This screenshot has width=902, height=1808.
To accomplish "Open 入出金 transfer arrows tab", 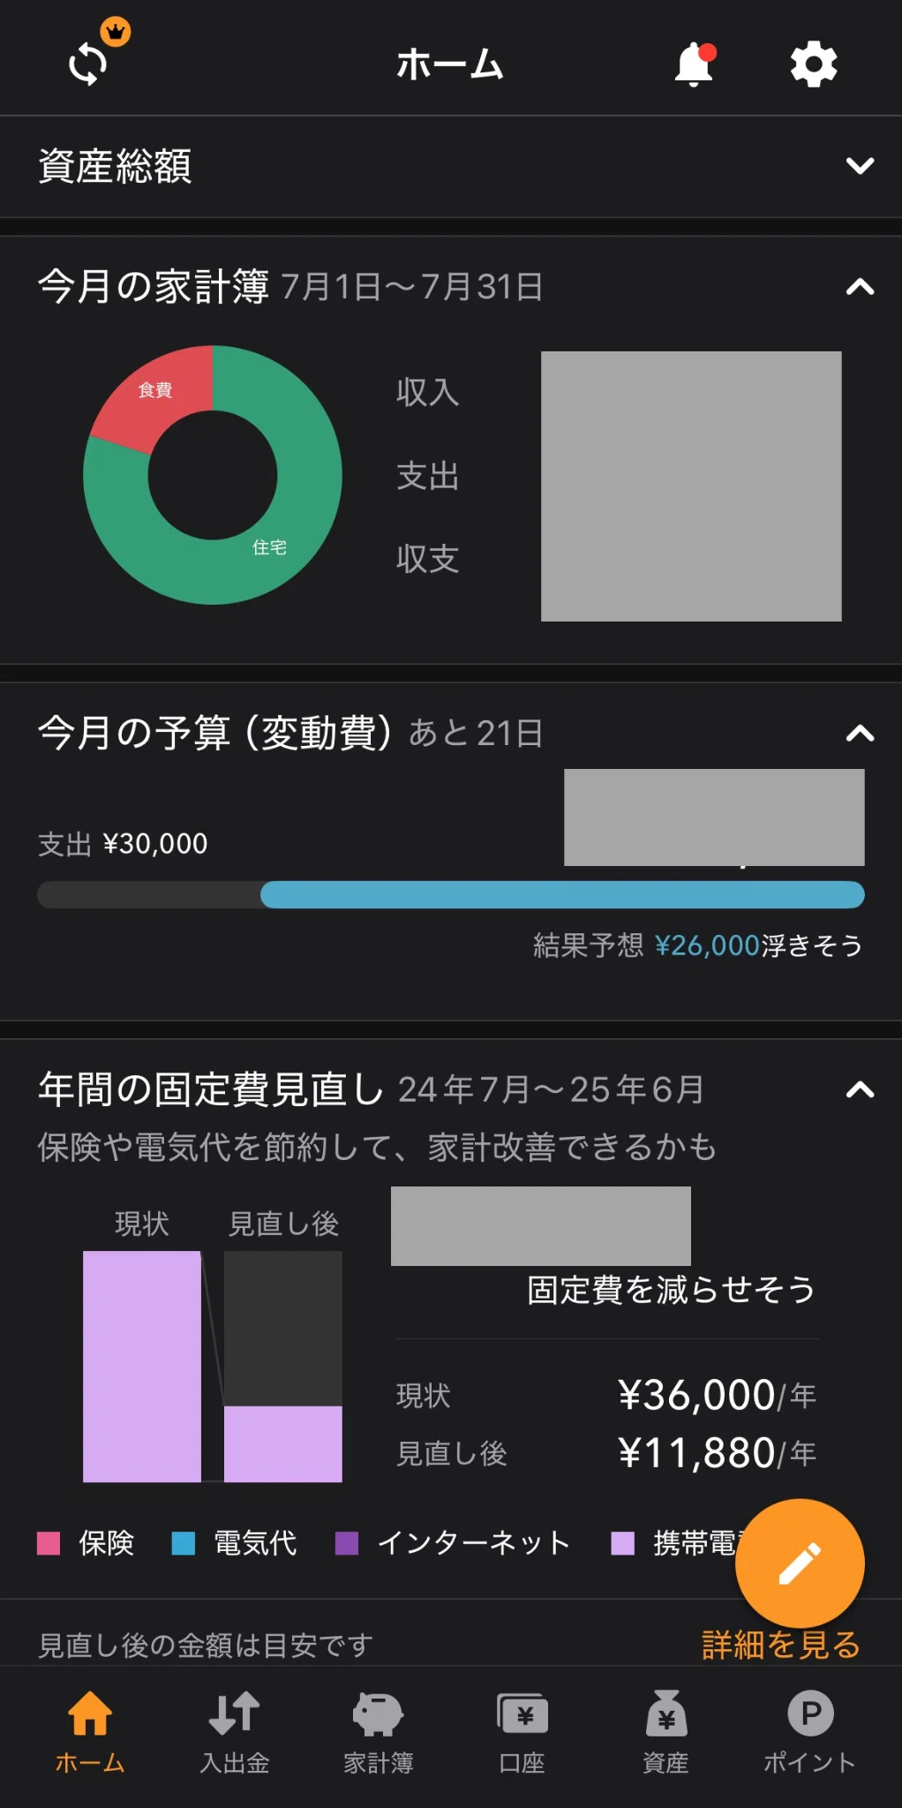I will pyautogui.click(x=234, y=1732).
